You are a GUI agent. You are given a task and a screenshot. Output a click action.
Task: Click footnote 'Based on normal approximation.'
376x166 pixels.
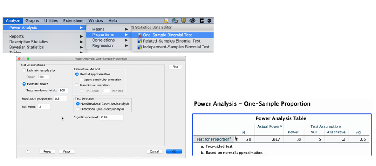point(234,153)
